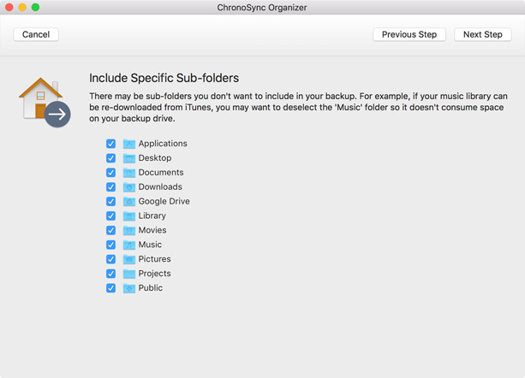Uncheck the Applications checkbox
The height and width of the screenshot is (378, 525).
coord(110,144)
